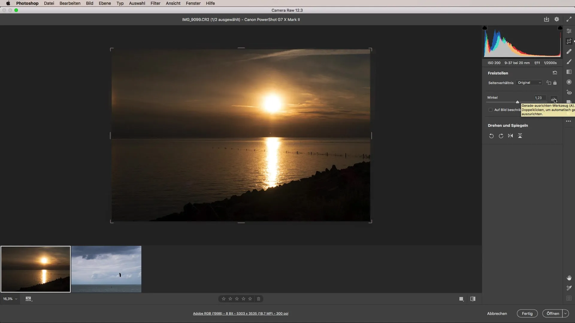Select the Adjustment Brush tool

[569, 62]
